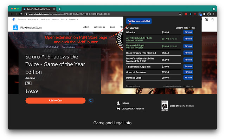Open the Chrome three-dot menu
This screenshot has width=225, height=140.
tap(214, 14)
